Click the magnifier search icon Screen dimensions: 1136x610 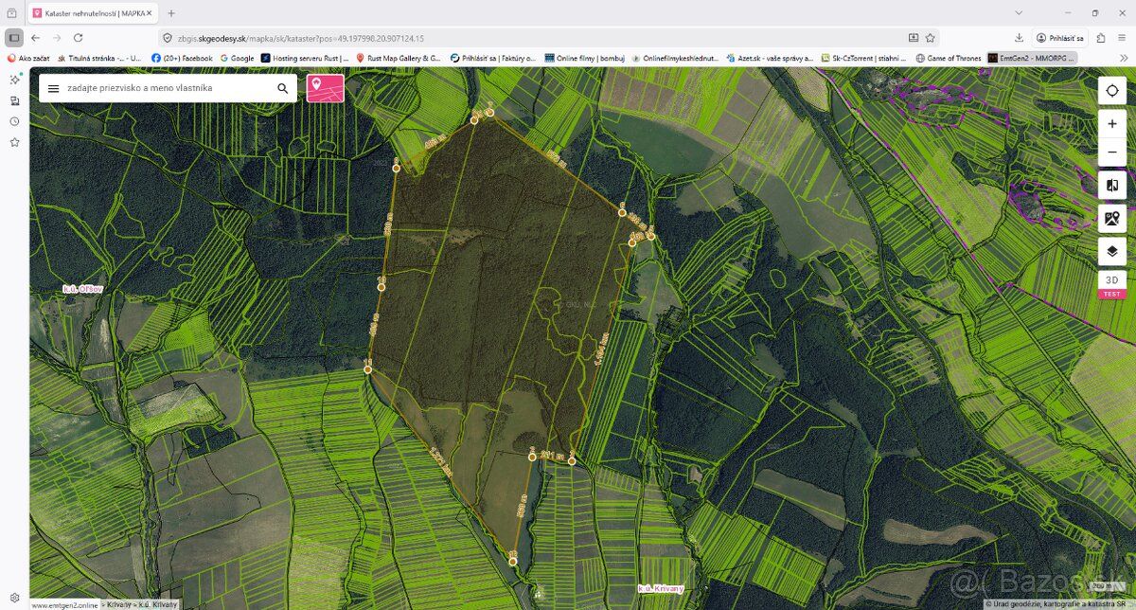click(x=282, y=88)
